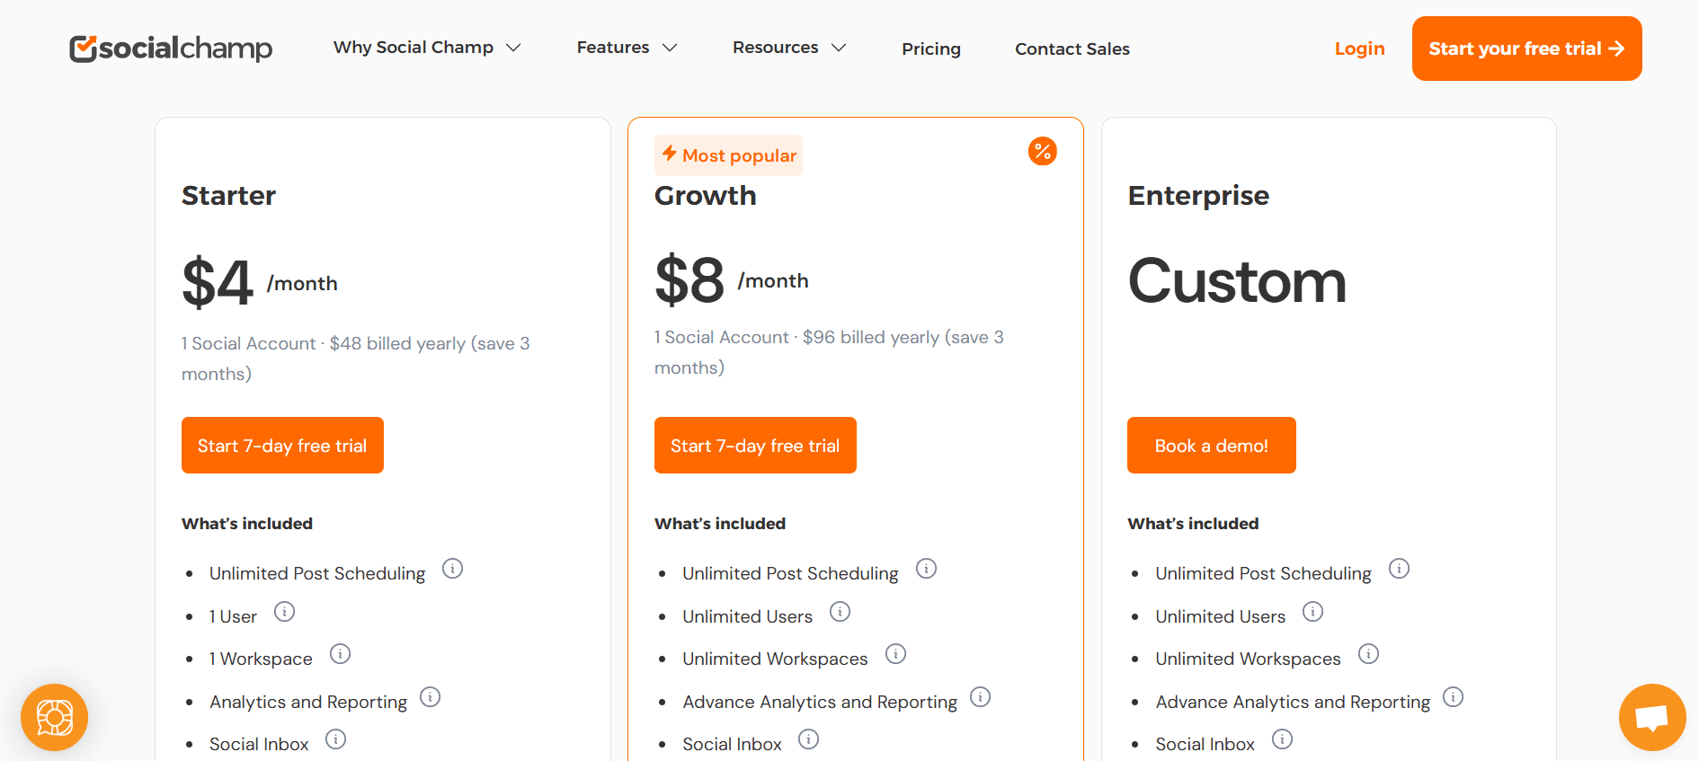The image size is (1699, 761).
Task: Click info icon beside Advance Analytics and Reporting
Action: [981, 697]
